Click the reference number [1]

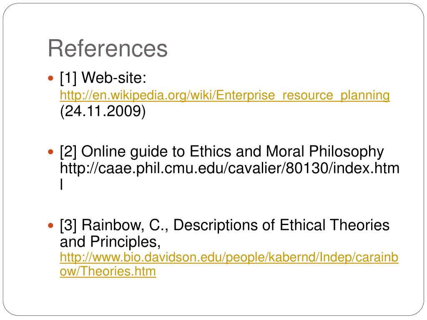coord(68,78)
